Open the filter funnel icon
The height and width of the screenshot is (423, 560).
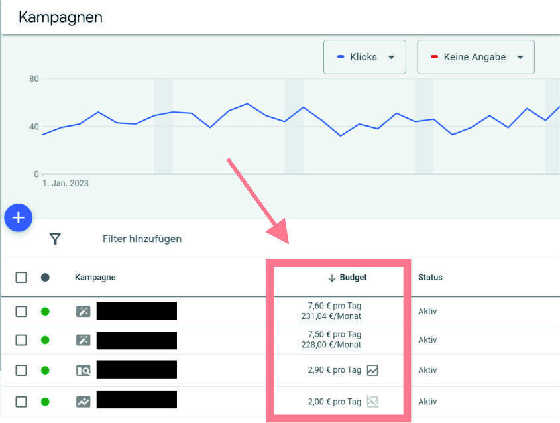click(x=56, y=239)
